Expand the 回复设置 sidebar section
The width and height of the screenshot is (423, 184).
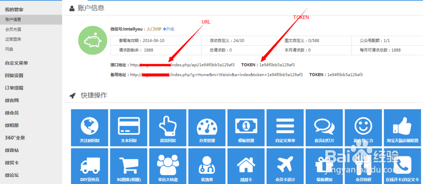(14, 75)
